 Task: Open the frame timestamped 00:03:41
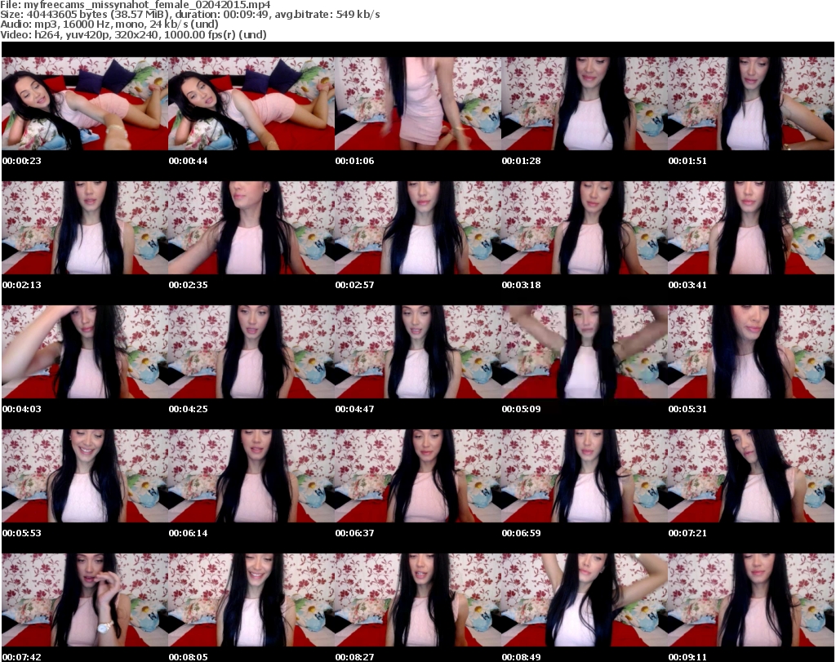coord(751,228)
